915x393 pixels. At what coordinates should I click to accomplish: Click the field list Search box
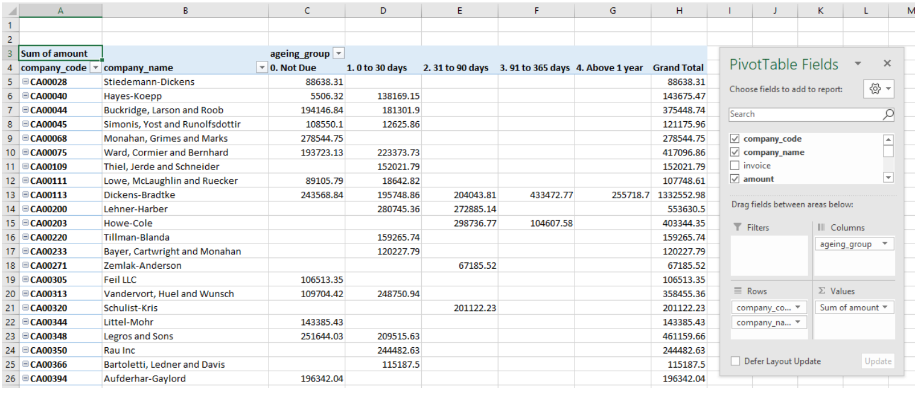pos(806,115)
